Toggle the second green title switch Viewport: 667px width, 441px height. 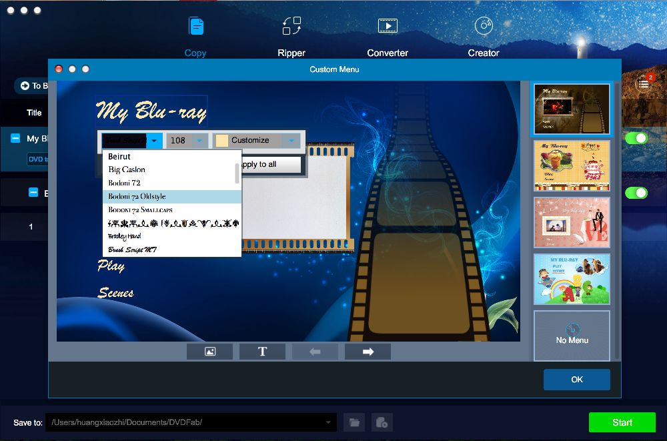(636, 193)
